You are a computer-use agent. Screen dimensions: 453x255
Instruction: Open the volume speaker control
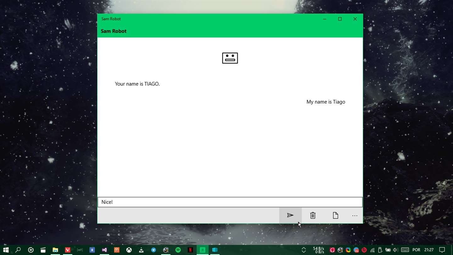(x=396, y=250)
